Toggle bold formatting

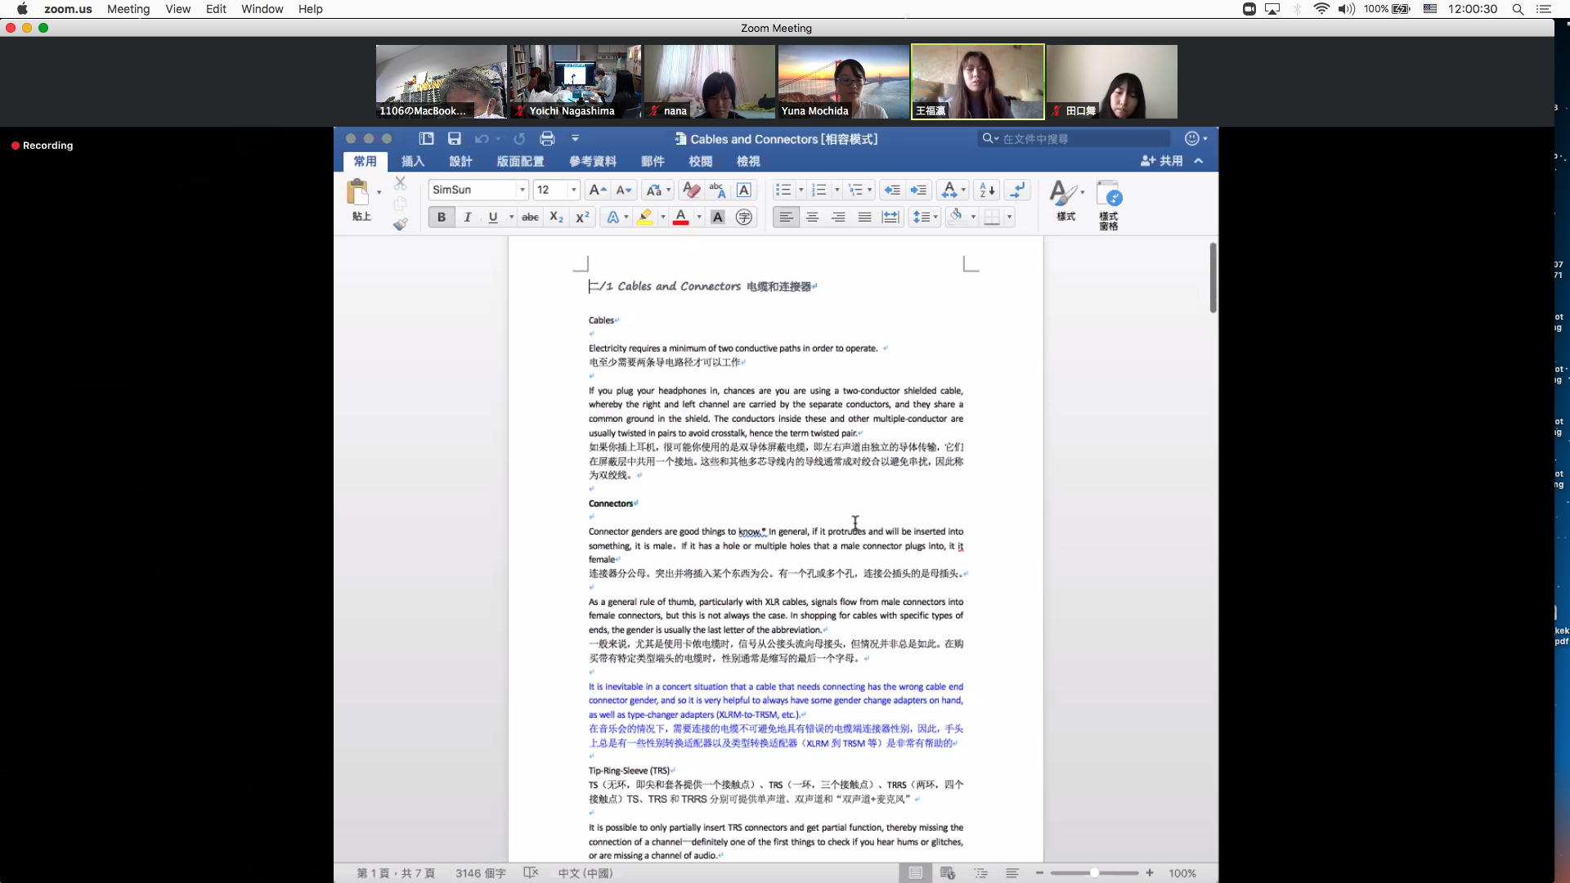[442, 217]
